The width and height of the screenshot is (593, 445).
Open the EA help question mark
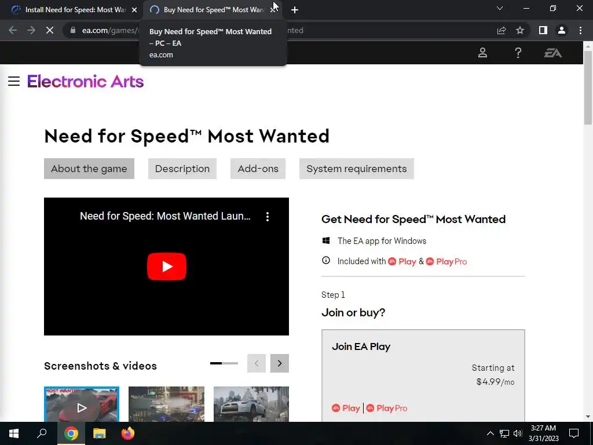pos(518,53)
